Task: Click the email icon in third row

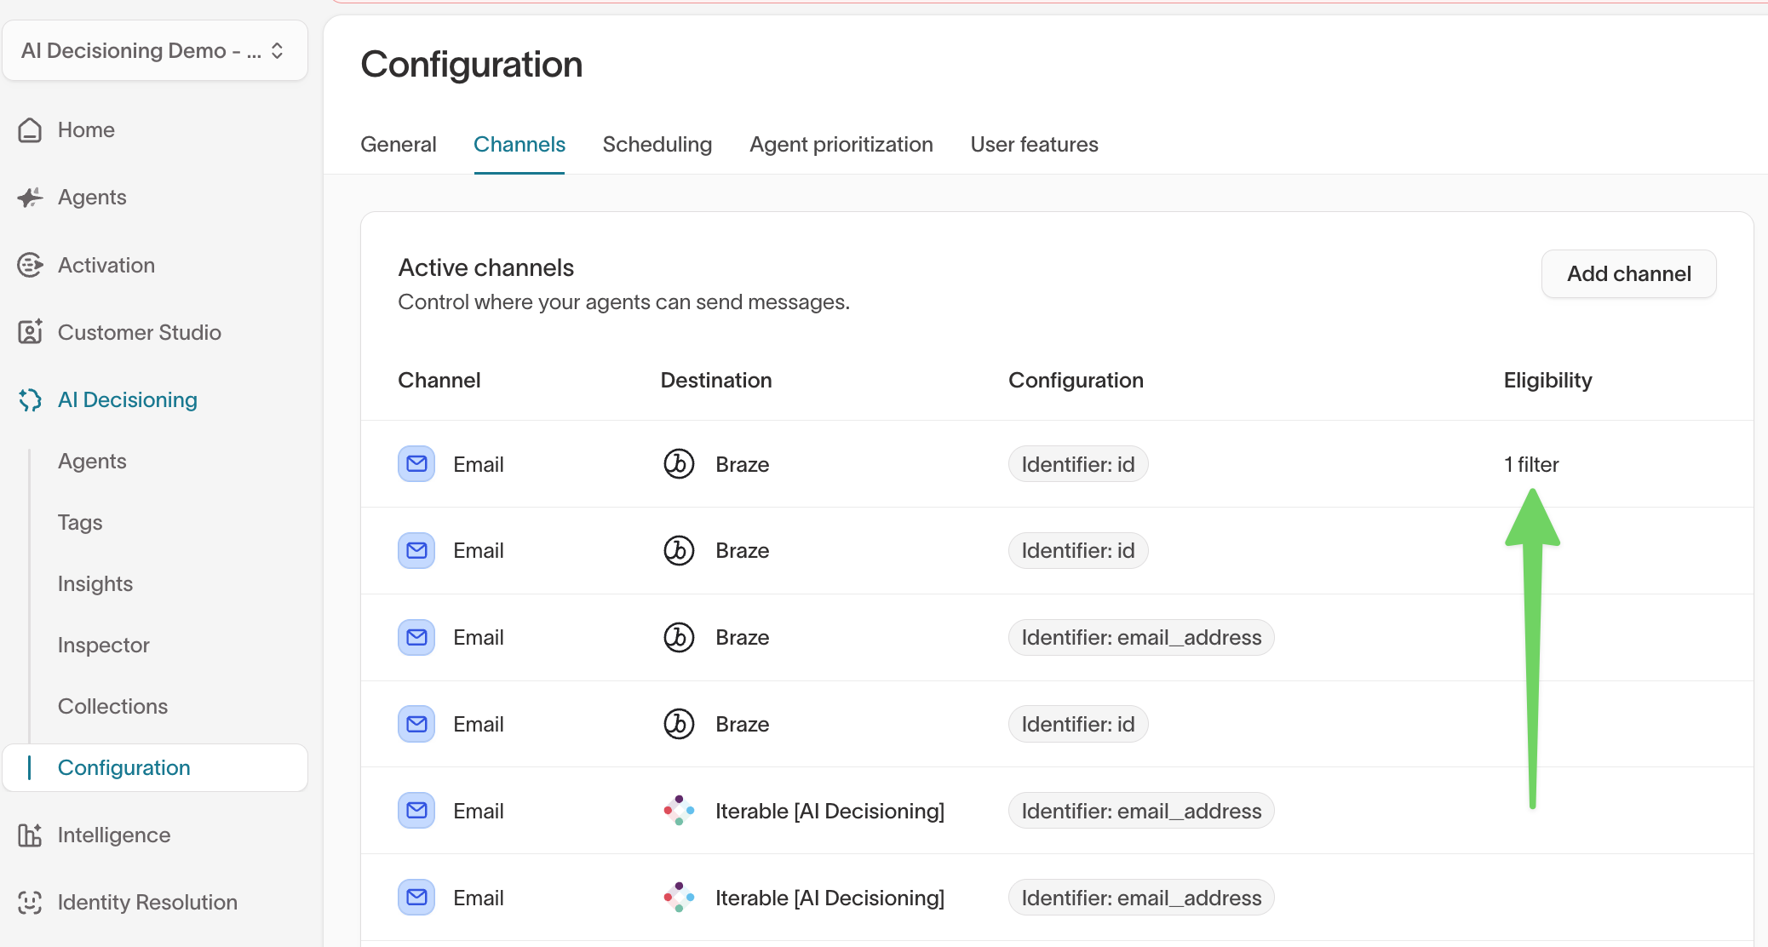Action: [x=416, y=637]
